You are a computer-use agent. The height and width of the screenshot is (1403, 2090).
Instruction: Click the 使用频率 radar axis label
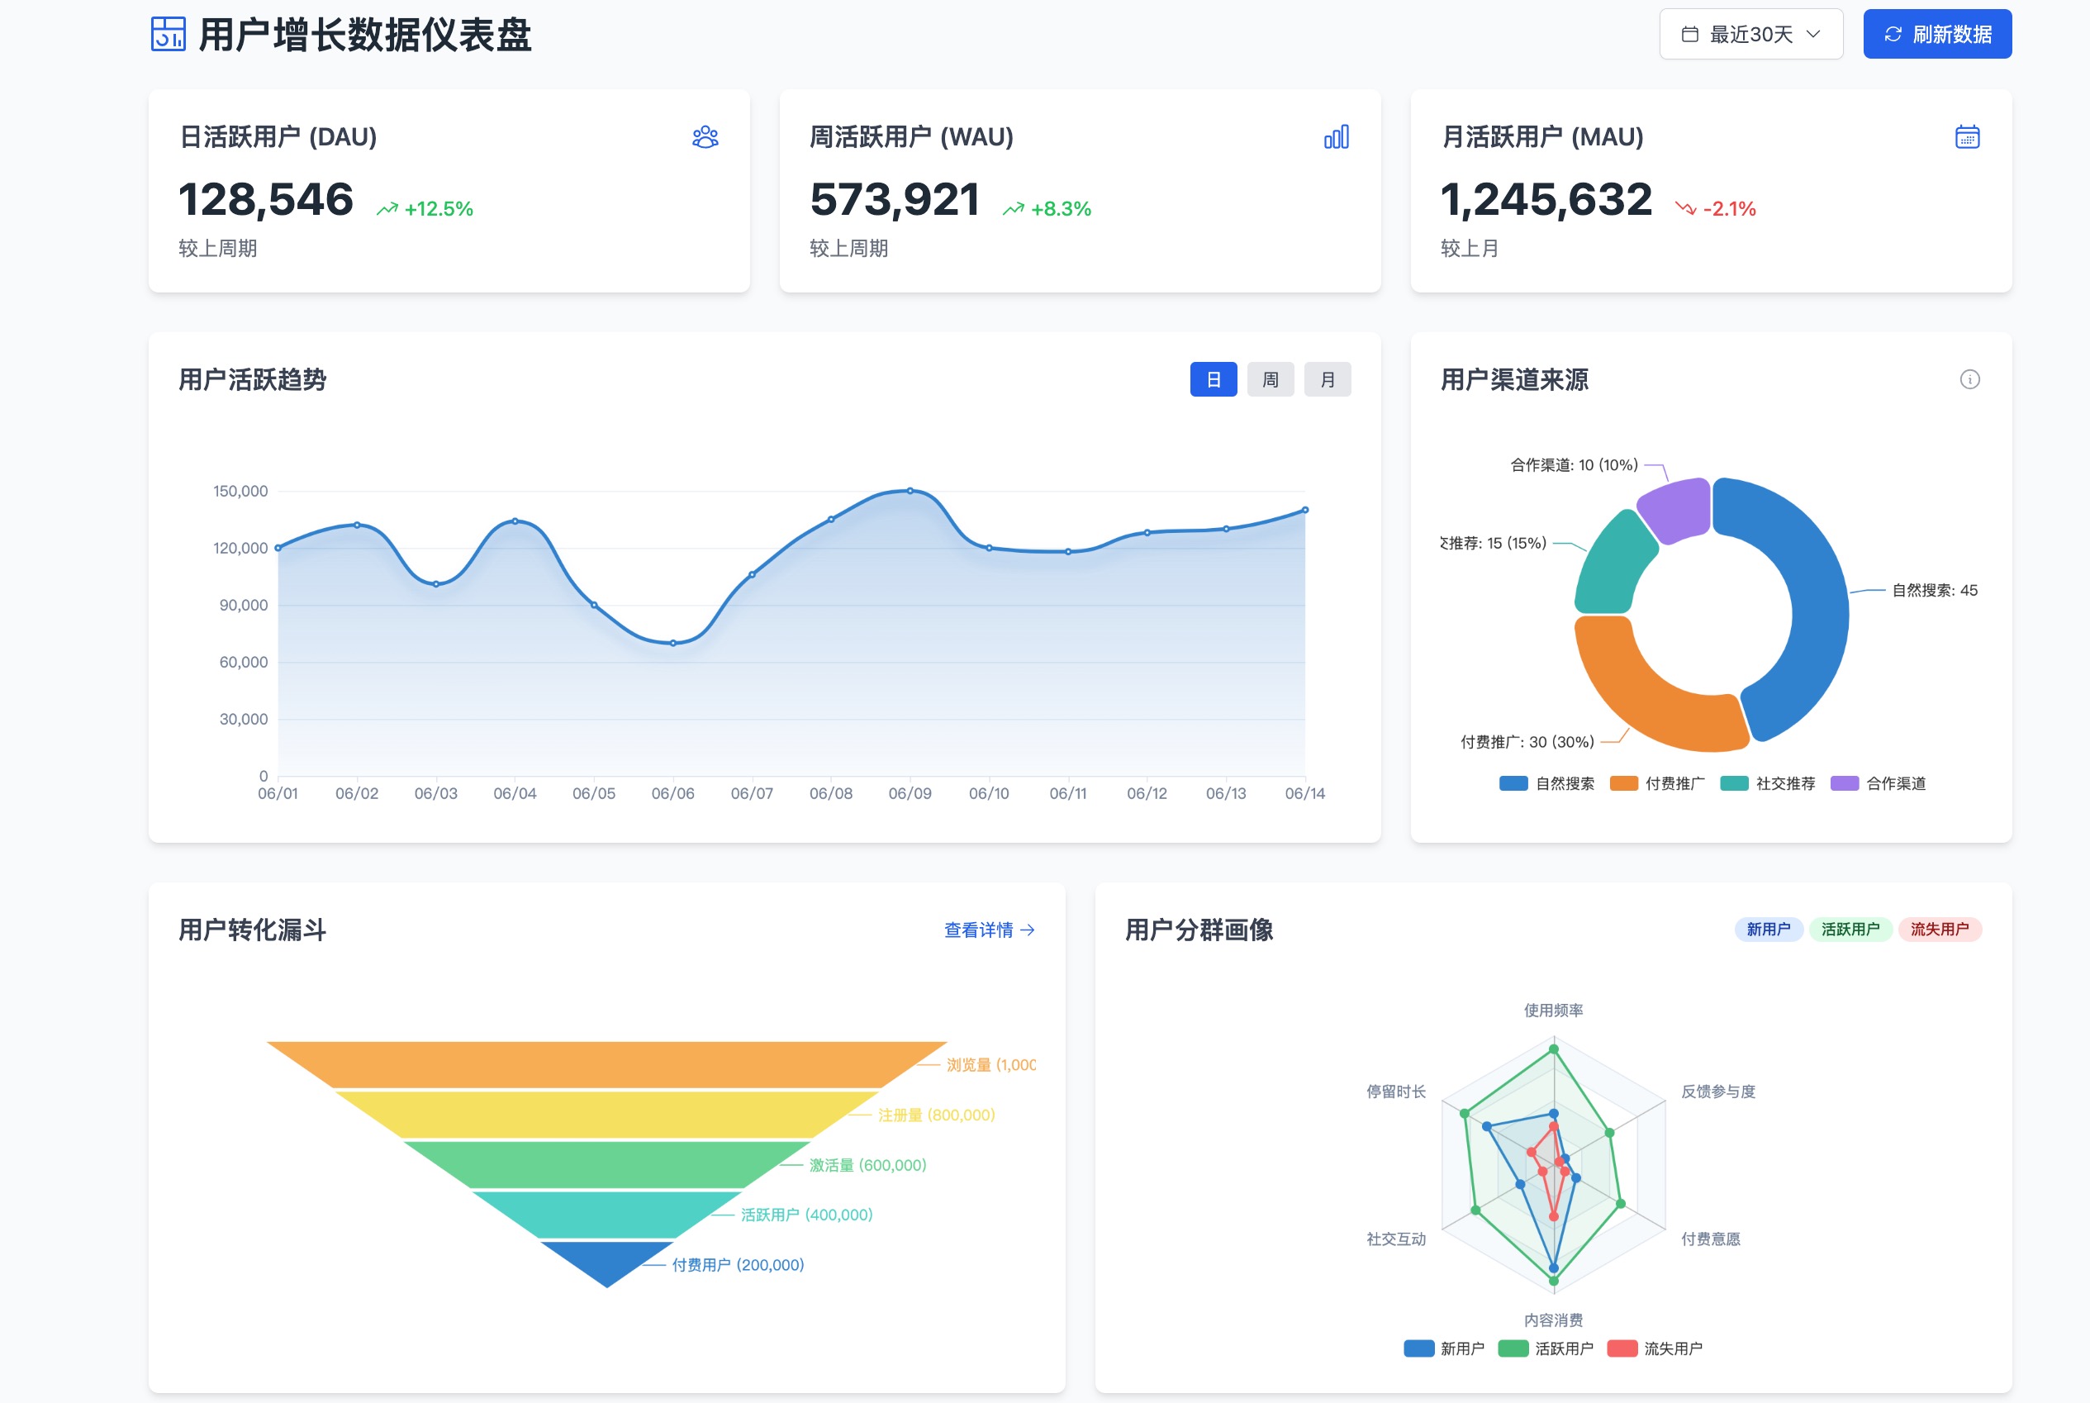[1552, 1011]
